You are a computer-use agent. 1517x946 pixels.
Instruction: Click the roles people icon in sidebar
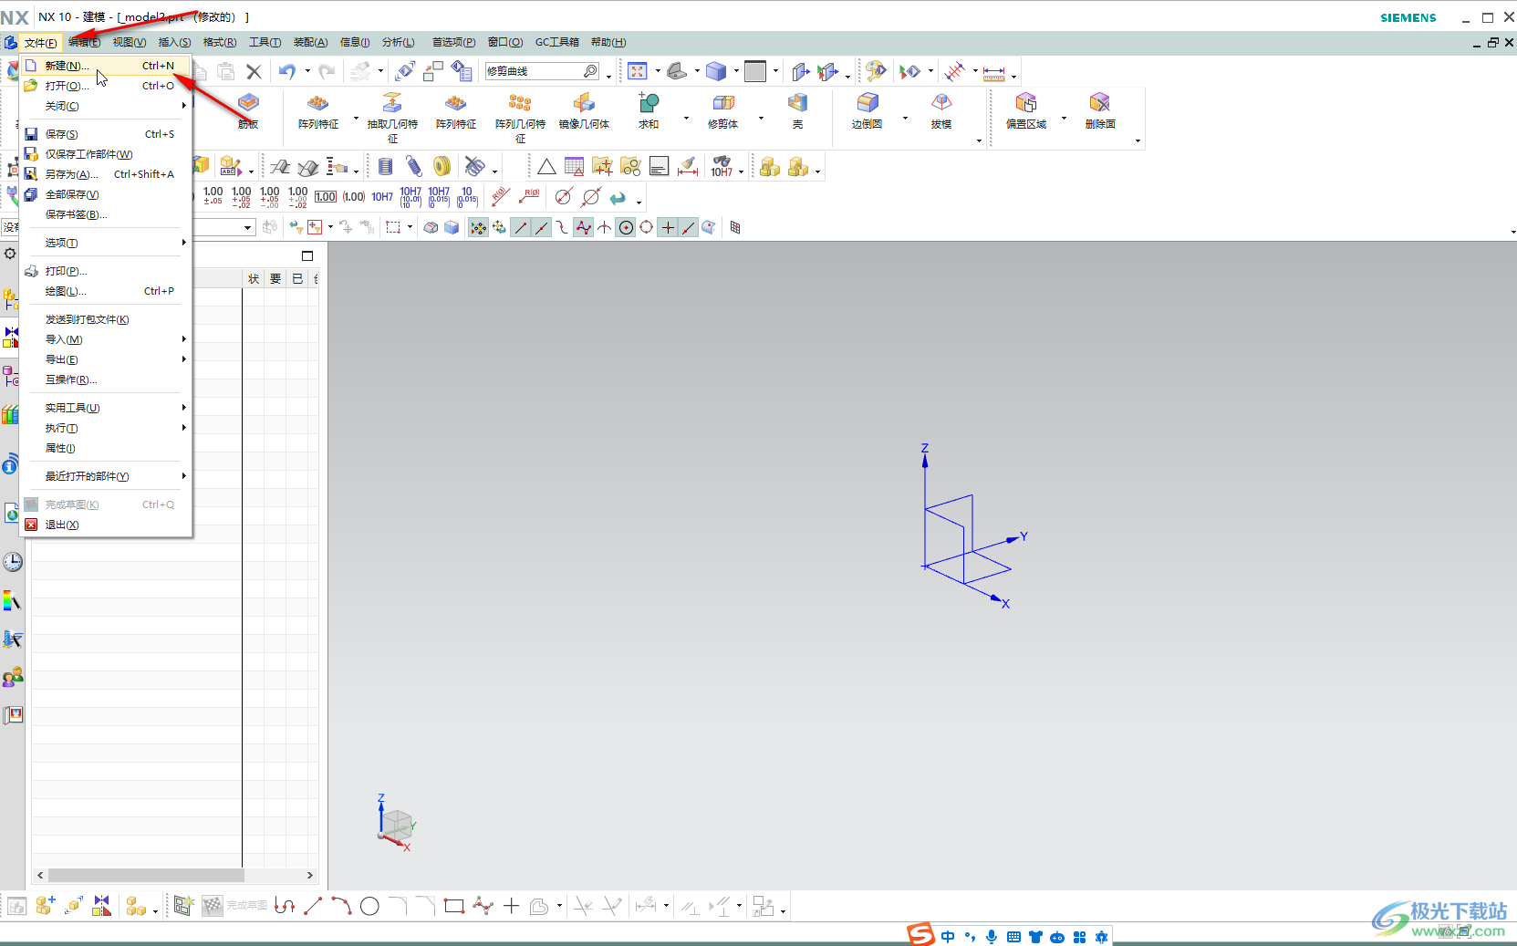pyautogui.click(x=12, y=677)
